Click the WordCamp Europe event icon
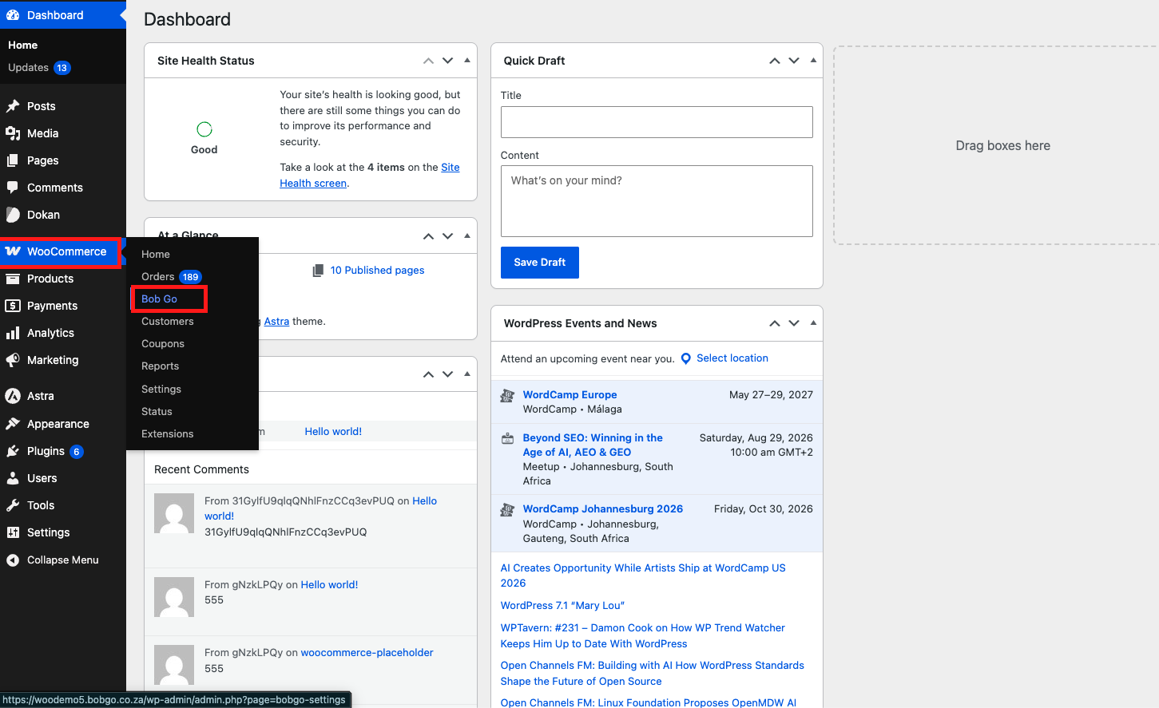 [507, 395]
